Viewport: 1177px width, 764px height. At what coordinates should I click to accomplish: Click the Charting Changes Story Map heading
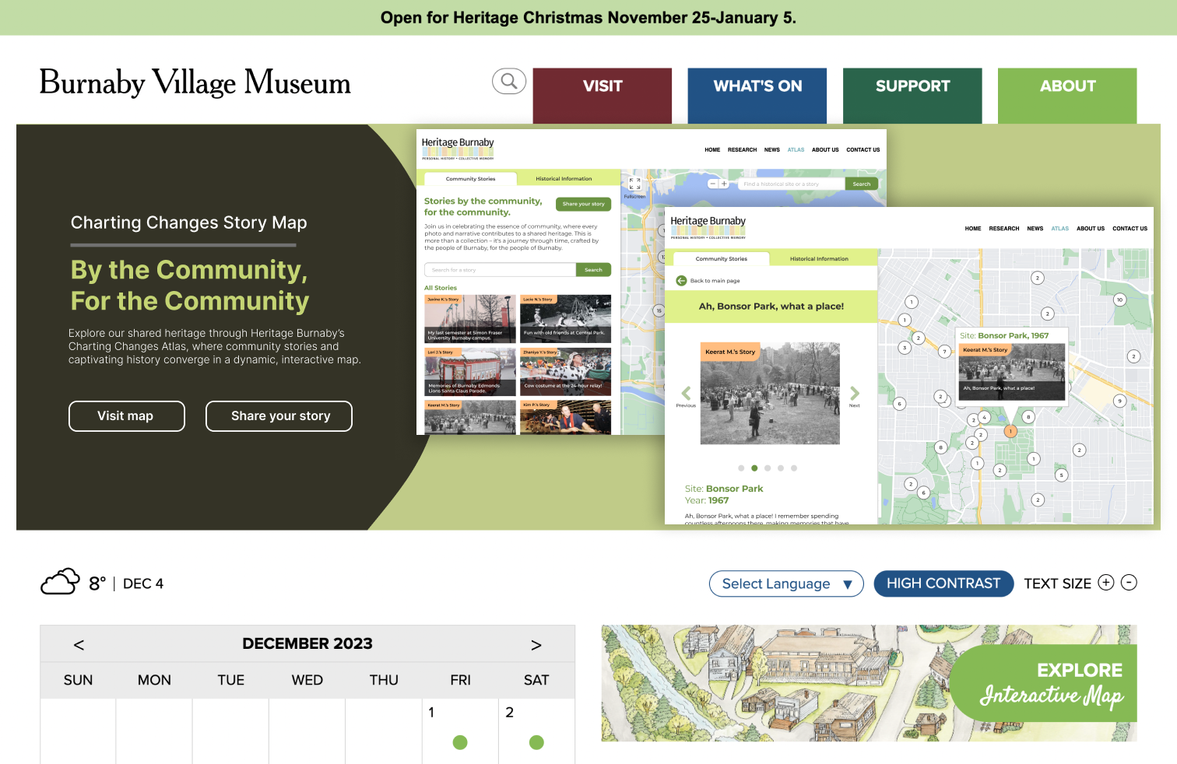click(x=189, y=223)
